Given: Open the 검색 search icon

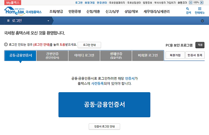Looking at the screenshot, I should pyautogui.click(x=188, y=11).
